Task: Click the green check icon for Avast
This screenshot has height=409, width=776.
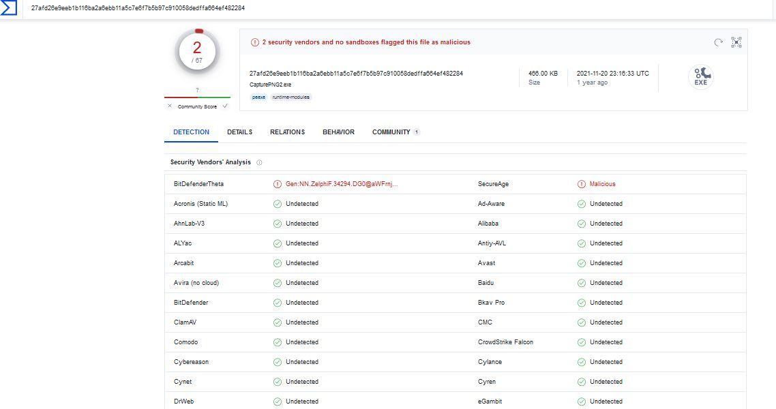Action: click(582, 263)
